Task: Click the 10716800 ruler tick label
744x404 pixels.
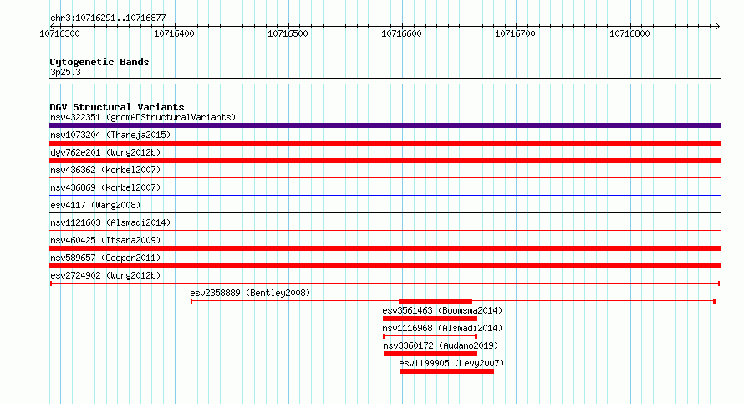Action: pos(629,33)
